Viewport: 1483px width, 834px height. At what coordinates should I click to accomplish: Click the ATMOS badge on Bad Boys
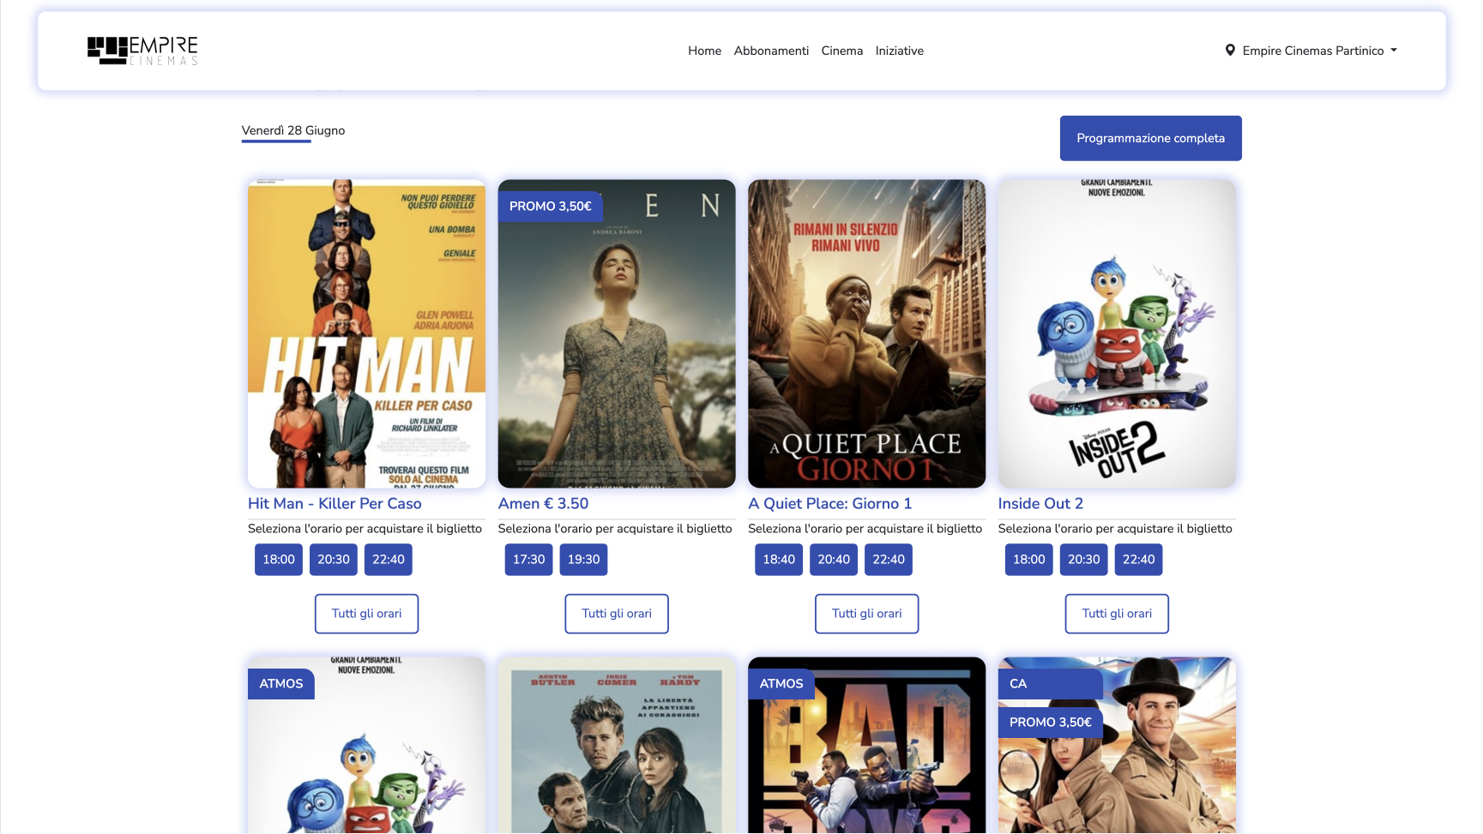pyautogui.click(x=781, y=684)
